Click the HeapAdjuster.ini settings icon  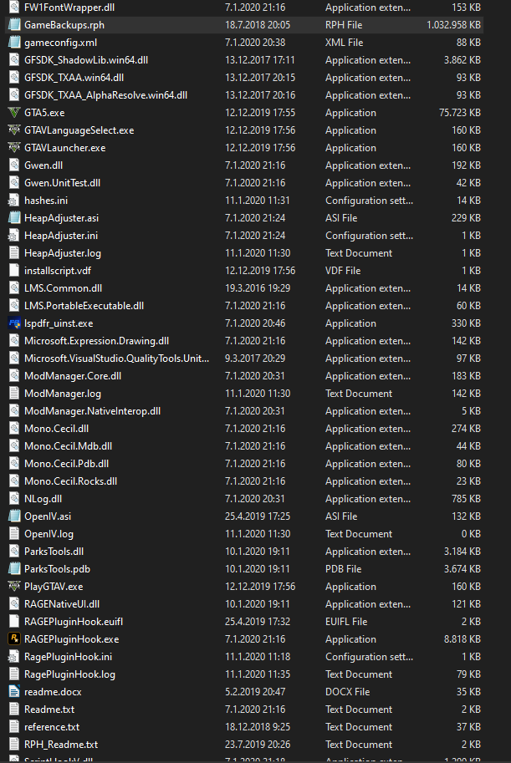(14, 236)
